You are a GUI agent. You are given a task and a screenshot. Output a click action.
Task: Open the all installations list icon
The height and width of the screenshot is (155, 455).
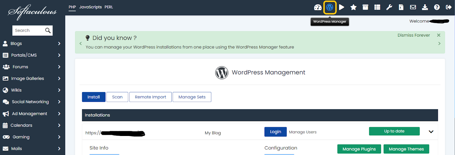click(x=377, y=7)
